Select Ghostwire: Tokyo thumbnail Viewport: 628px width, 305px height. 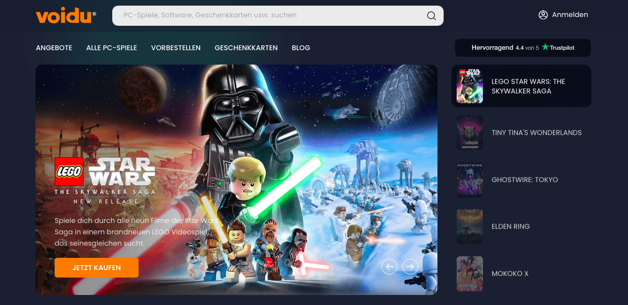click(x=470, y=180)
